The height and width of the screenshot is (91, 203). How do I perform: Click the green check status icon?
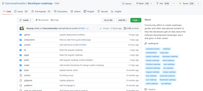point(100,28)
